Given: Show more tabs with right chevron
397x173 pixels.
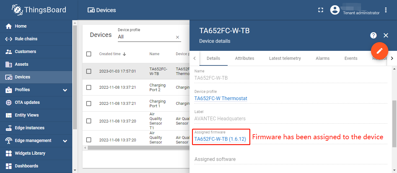Looking at the screenshot, I should [392, 58].
